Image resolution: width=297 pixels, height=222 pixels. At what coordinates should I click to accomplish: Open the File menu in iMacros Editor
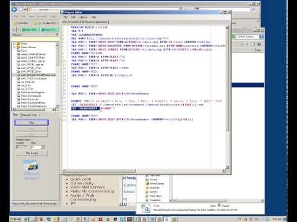[x=66, y=17]
